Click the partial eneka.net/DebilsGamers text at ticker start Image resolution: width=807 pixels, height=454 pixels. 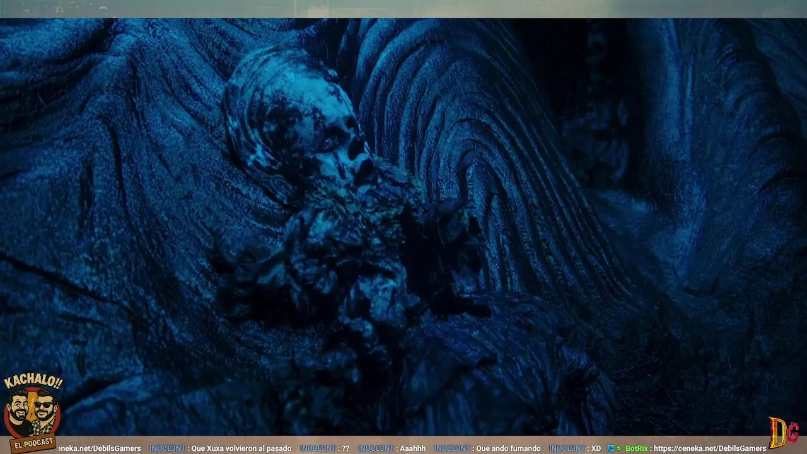99,448
